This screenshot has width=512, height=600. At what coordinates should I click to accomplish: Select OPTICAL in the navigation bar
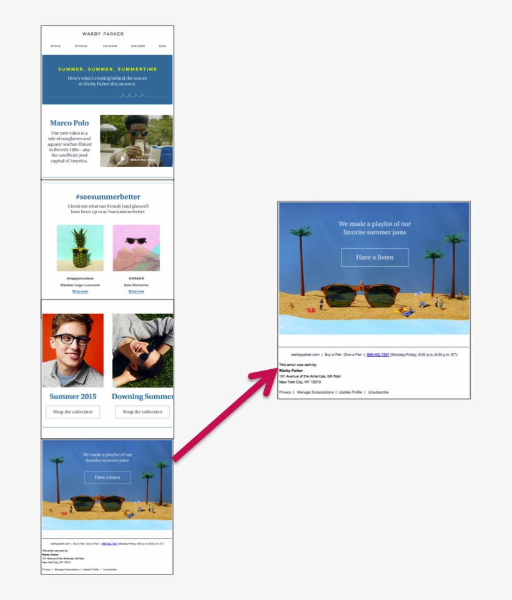(56, 46)
